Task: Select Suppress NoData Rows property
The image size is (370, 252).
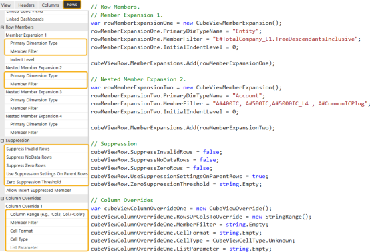Action: [46, 157]
